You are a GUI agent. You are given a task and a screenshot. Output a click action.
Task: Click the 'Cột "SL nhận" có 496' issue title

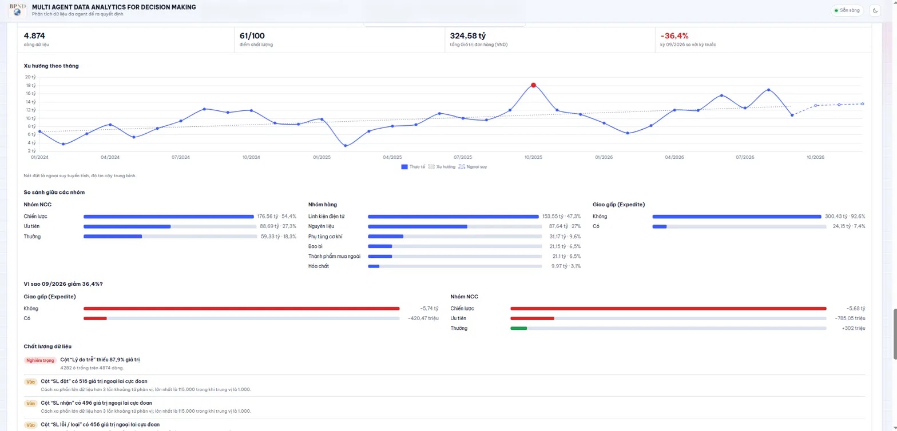coord(96,403)
